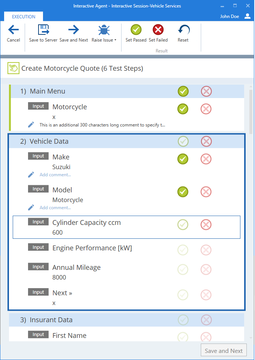255x360 pixels.
Task: Click the Save to Server icon
Action: [43, 30]
